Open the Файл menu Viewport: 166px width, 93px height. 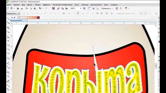point(9,5)
